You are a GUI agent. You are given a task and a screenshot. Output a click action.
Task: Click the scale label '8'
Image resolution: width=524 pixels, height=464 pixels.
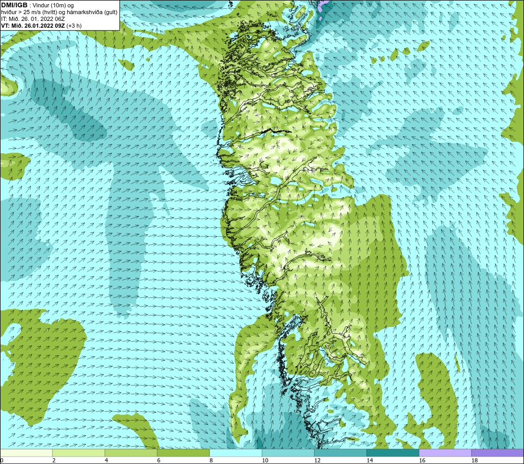[211, 461]
